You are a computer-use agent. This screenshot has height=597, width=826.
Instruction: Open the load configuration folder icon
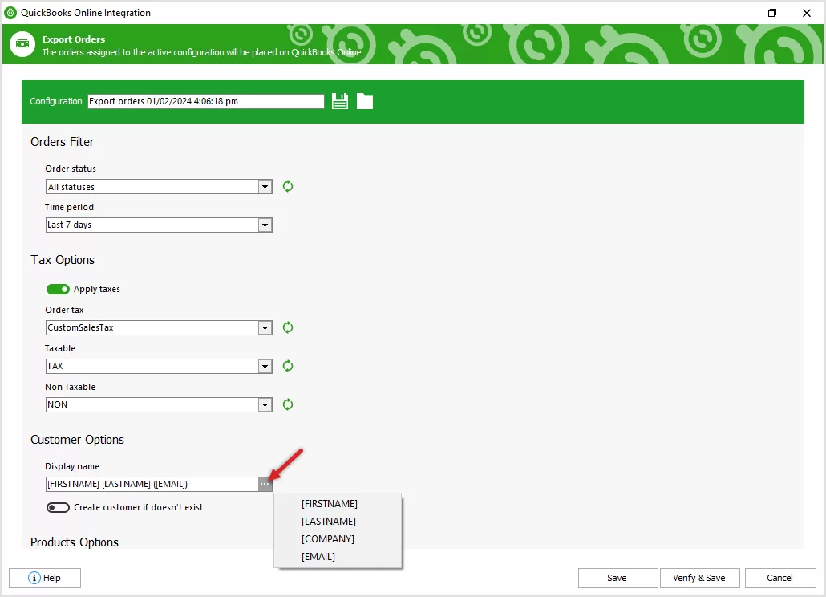[364, 100]
